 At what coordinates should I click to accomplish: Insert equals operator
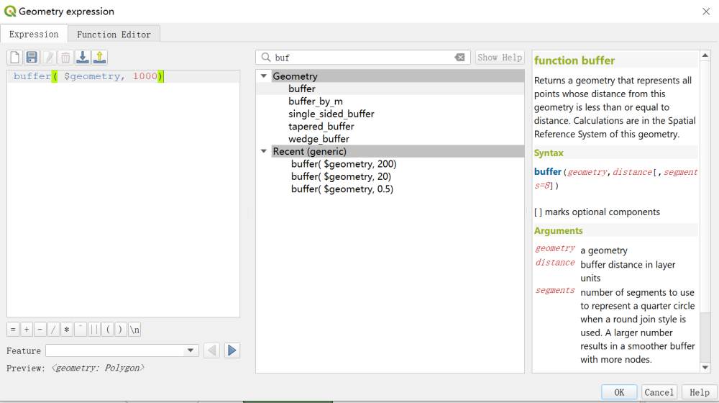(x=13, y=330)
